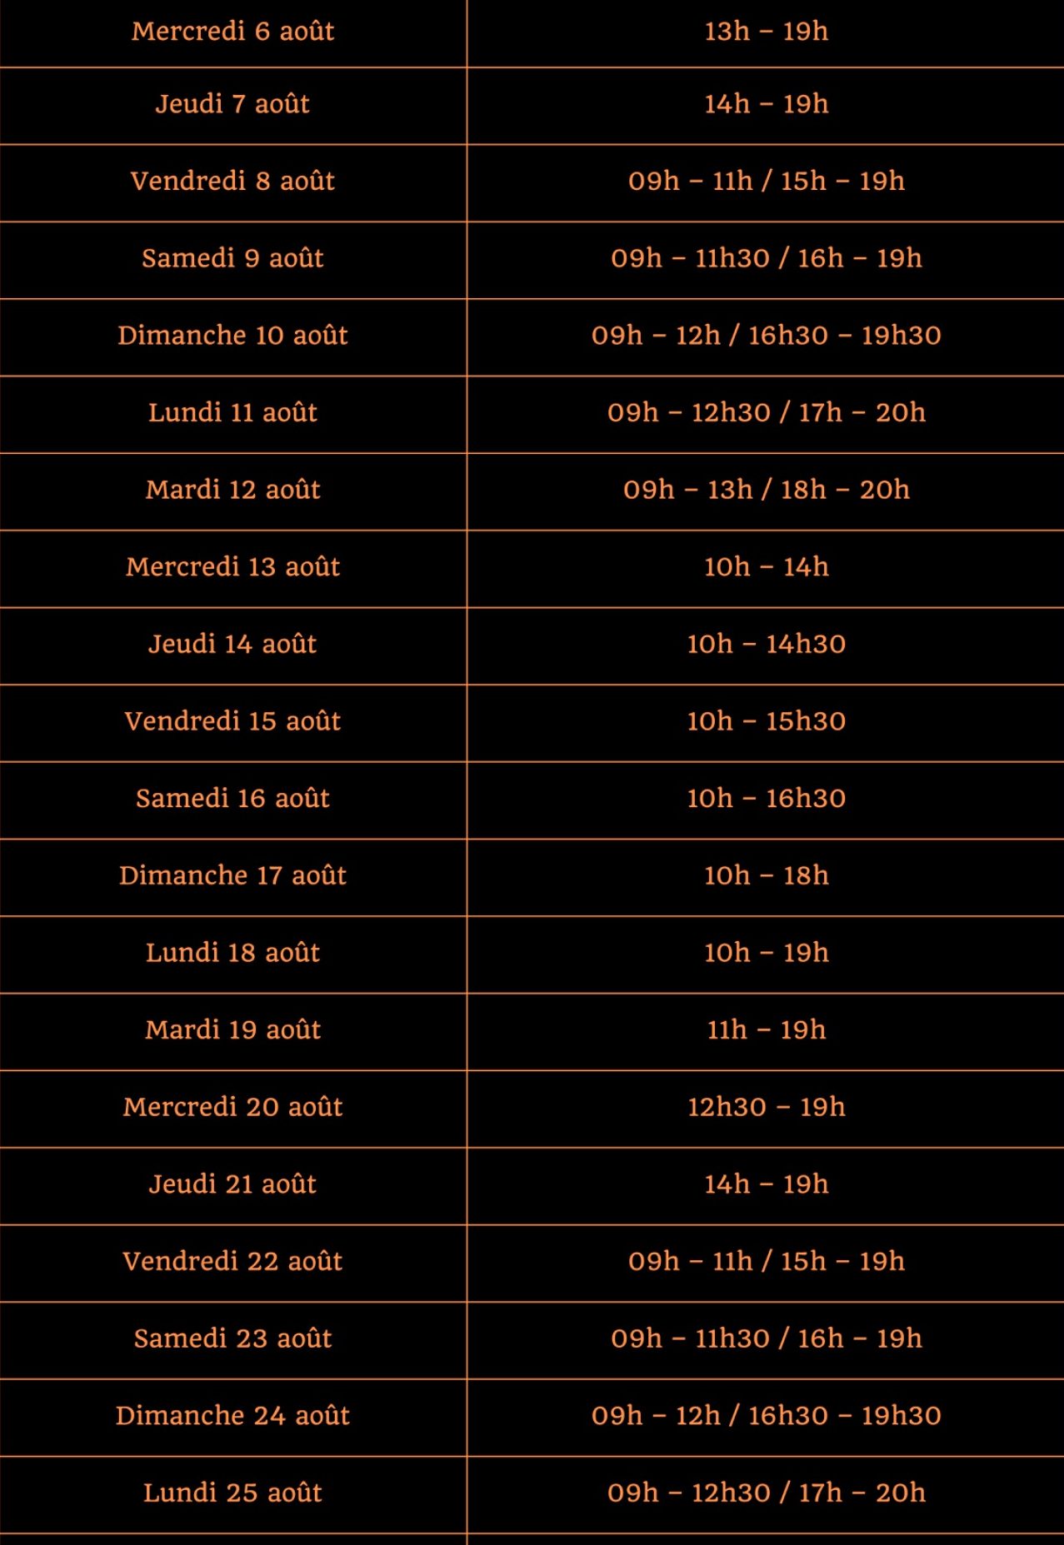1064x1545 pixels.
Task: Click the 09h – 11h30 / 16h – 19h hours for Samedi 9 août
Action: 766,260
